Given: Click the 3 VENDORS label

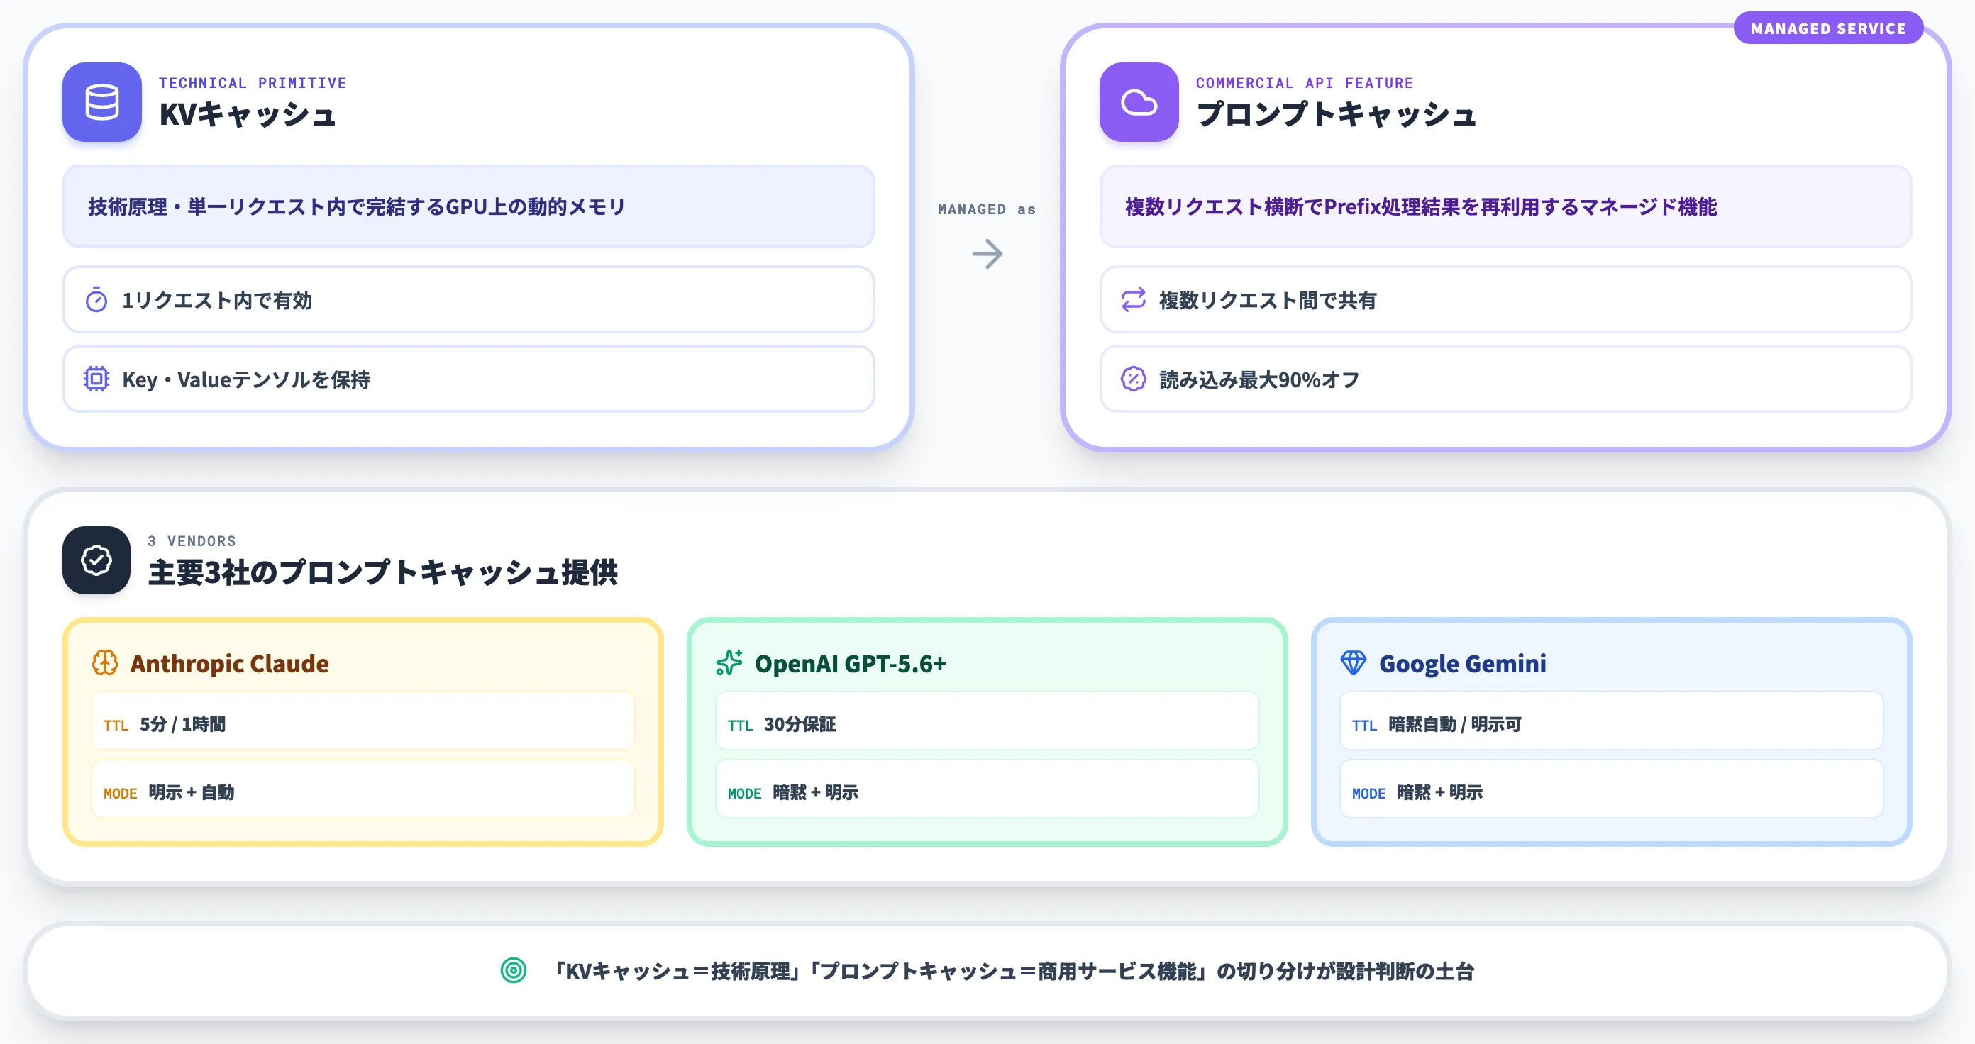Looking at the screenshot, I should [192, 541].
